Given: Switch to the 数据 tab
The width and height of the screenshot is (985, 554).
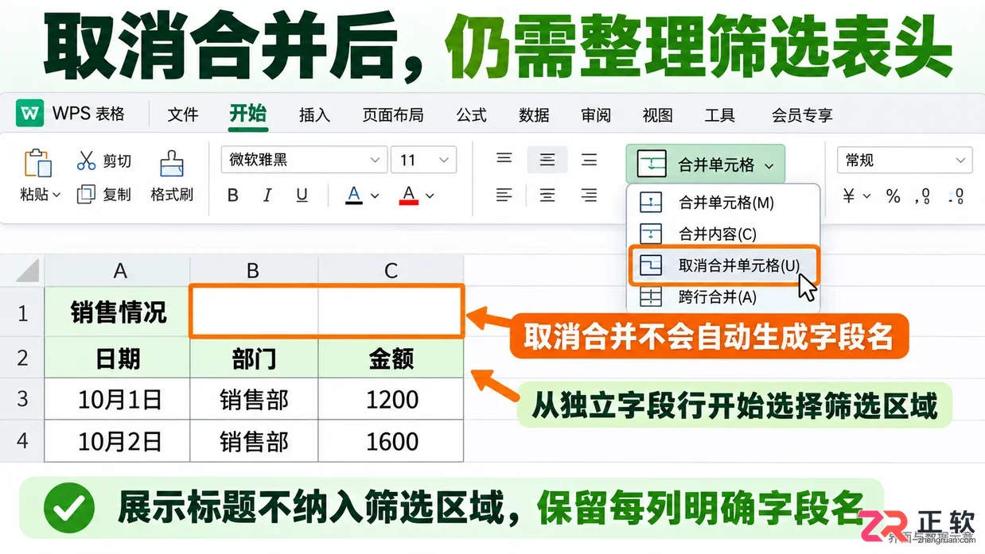Looking at the screenshot, I should click(x=534, y=115).
